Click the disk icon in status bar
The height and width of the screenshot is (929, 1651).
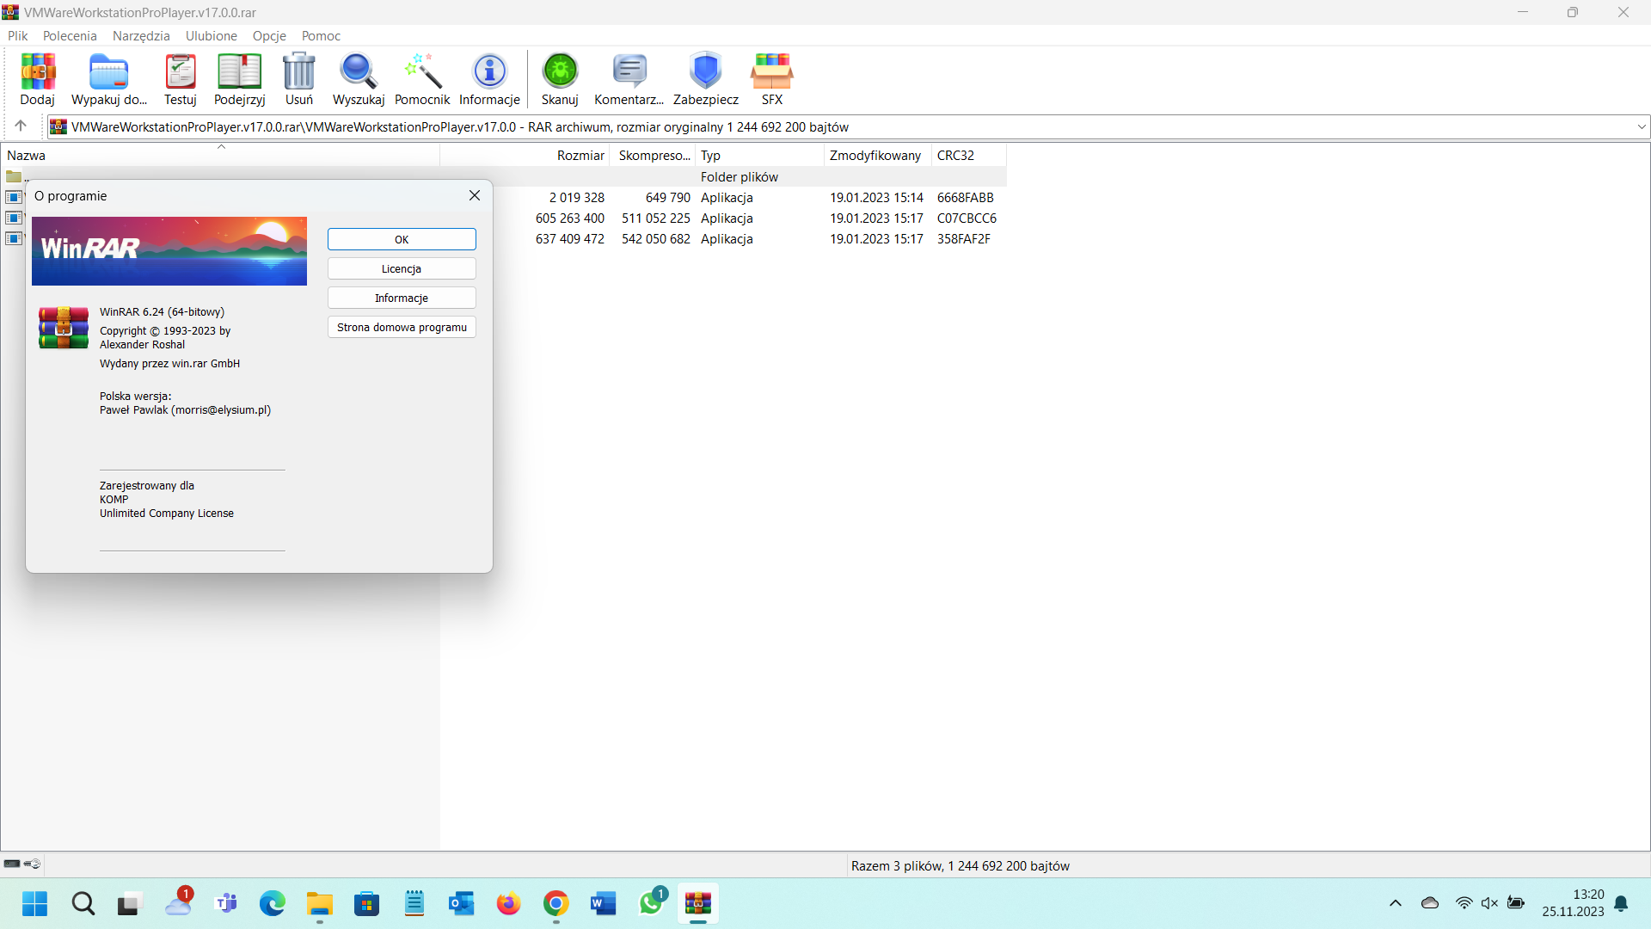tap(12, 864)
